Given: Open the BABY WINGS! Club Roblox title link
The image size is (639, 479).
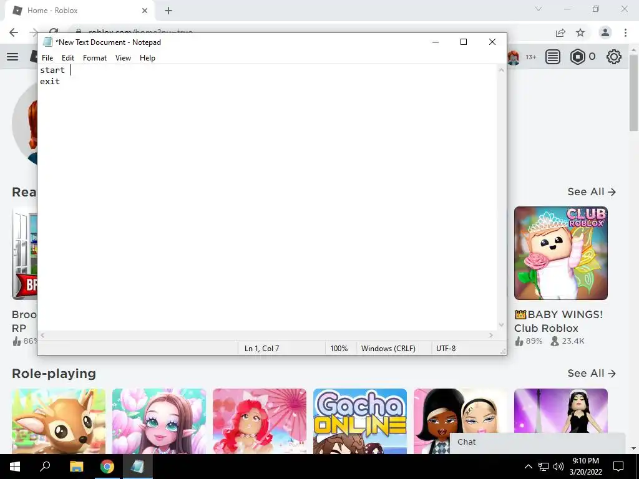Looking at the screenshot, I should (x=559, y=321).
